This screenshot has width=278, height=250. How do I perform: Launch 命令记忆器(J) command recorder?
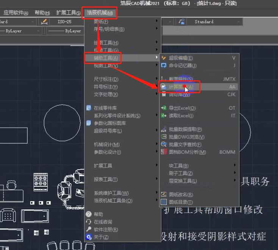point(199,66)
